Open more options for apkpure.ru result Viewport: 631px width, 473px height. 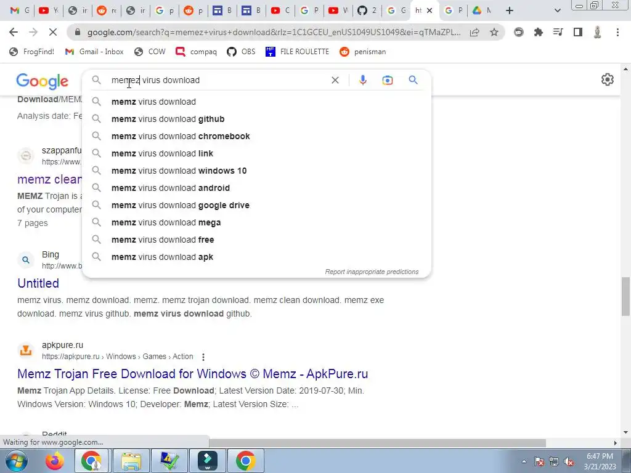203,357
